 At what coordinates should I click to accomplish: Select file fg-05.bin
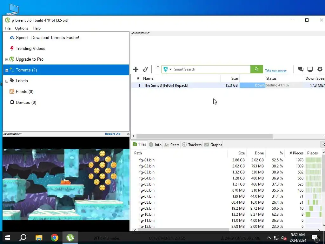coord(147,184)
